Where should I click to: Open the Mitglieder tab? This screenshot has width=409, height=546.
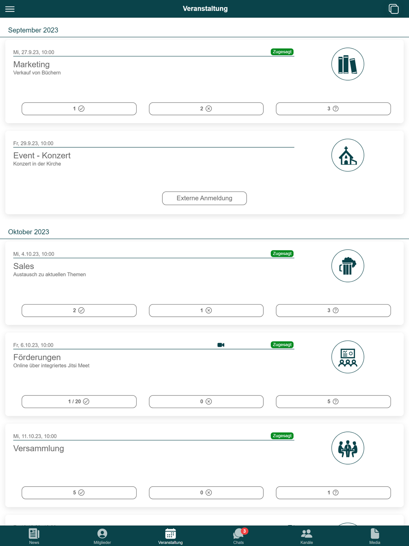[x=102, y=536]
